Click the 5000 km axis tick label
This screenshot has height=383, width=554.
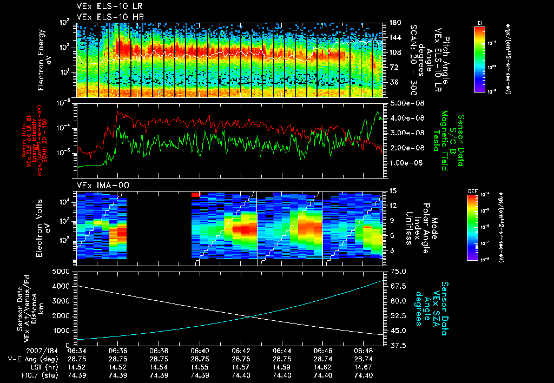click(x=62, y=272)
